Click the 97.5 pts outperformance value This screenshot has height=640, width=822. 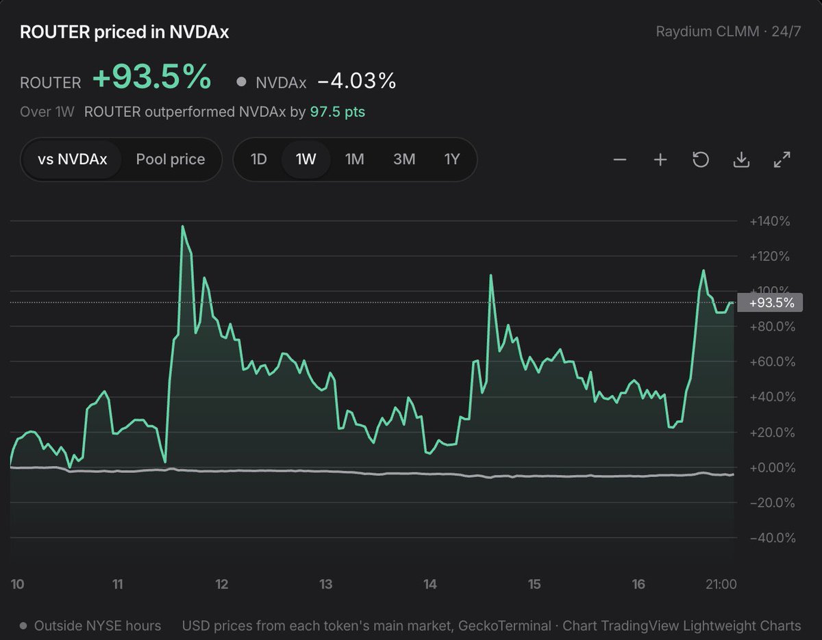(338, 112)
